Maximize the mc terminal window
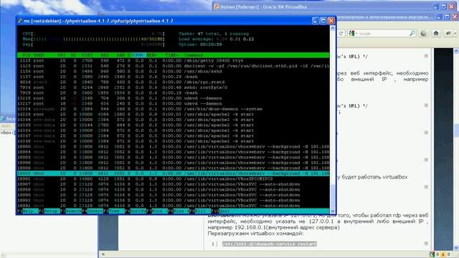459x258 pixels. click(x=323, y=21)
